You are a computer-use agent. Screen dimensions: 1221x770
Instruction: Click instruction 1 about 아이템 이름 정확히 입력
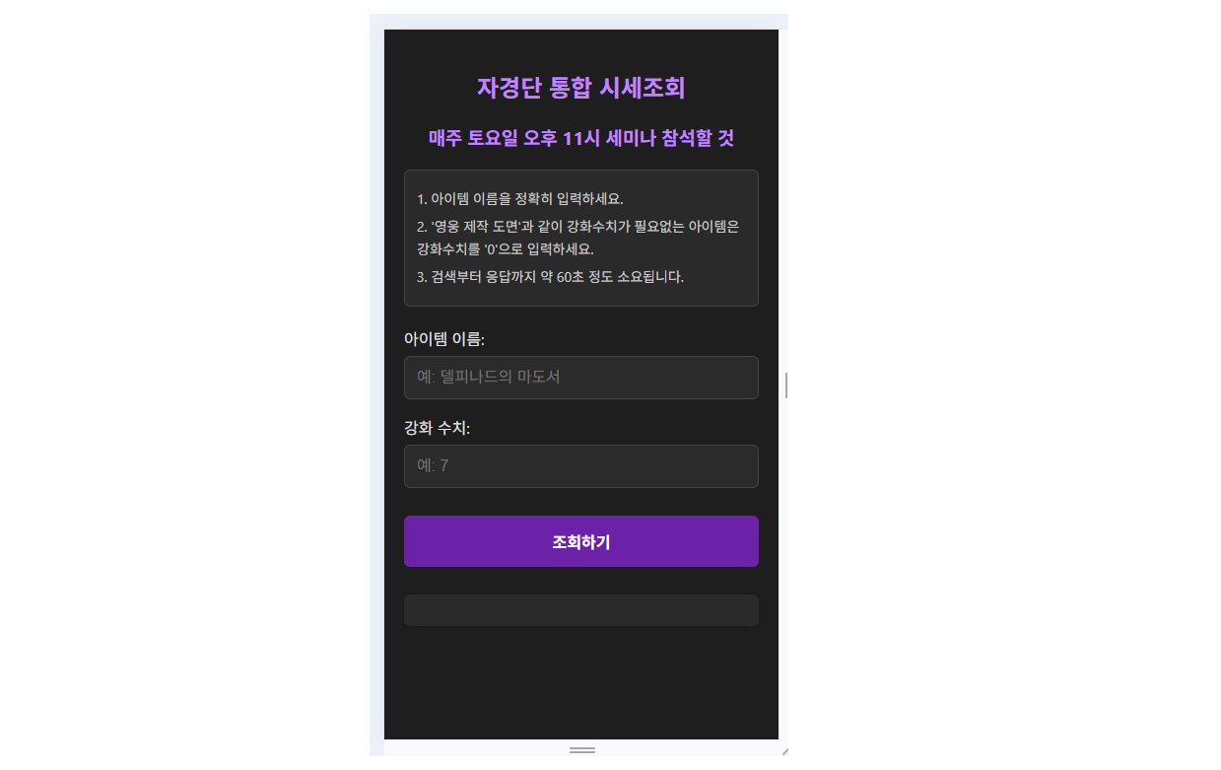tap(520, 199)
